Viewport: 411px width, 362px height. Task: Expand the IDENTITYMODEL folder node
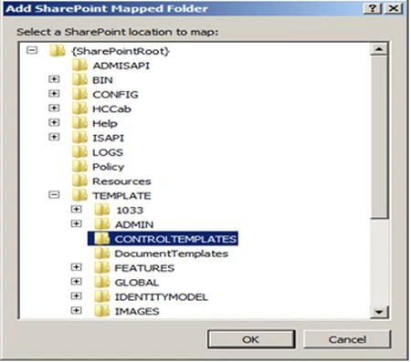76,295
